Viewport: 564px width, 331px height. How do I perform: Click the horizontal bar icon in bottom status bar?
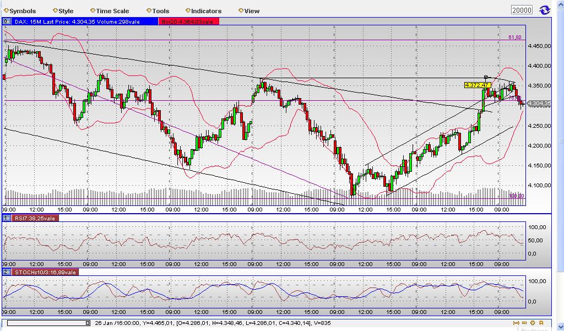pos(524,323)
